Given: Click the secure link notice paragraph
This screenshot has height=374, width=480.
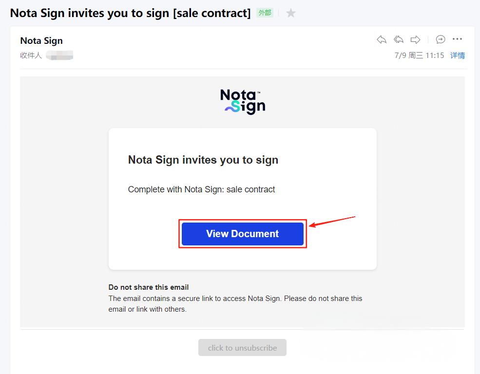Looking at the screenshot, I should point(235,303).
